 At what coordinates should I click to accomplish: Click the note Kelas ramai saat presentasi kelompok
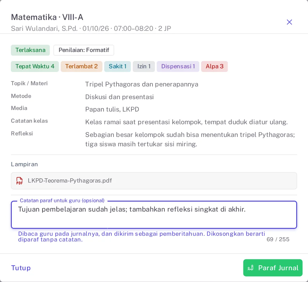pos(186,122)
